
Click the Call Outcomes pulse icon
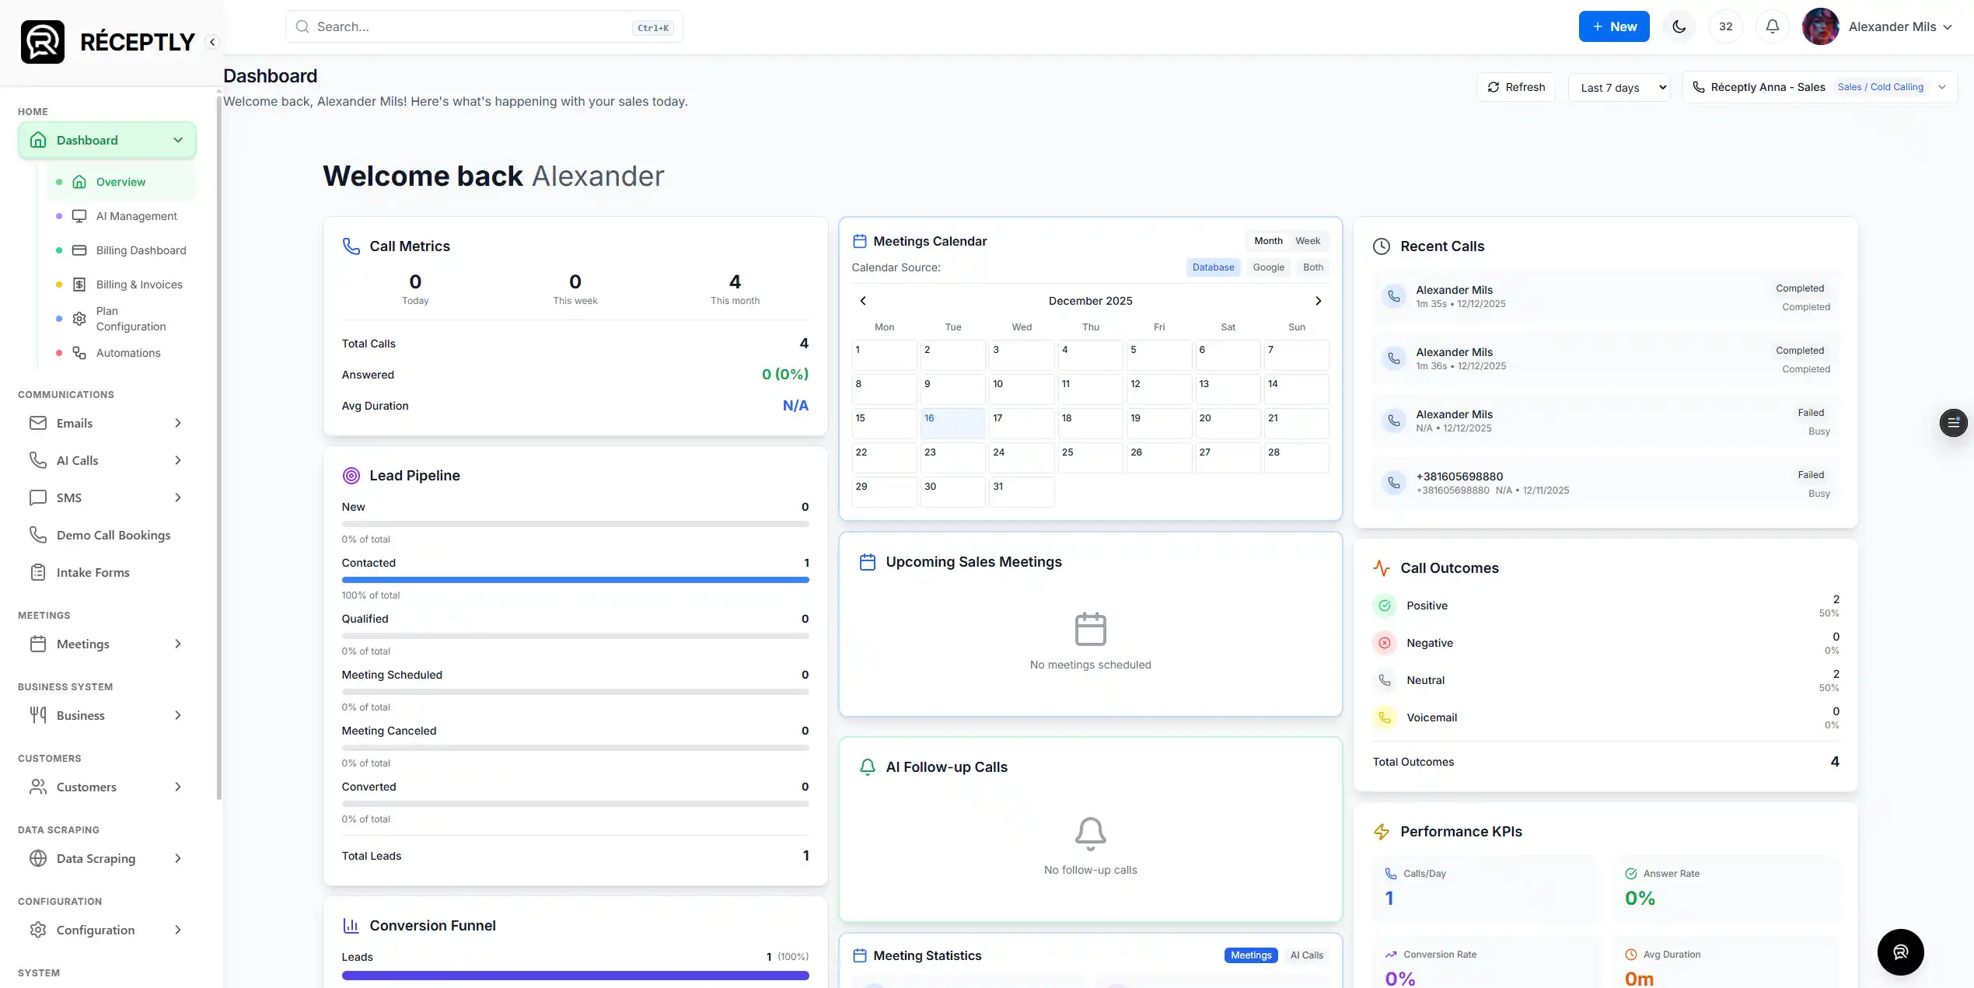pyautogui.click(x=1382, y=568)
